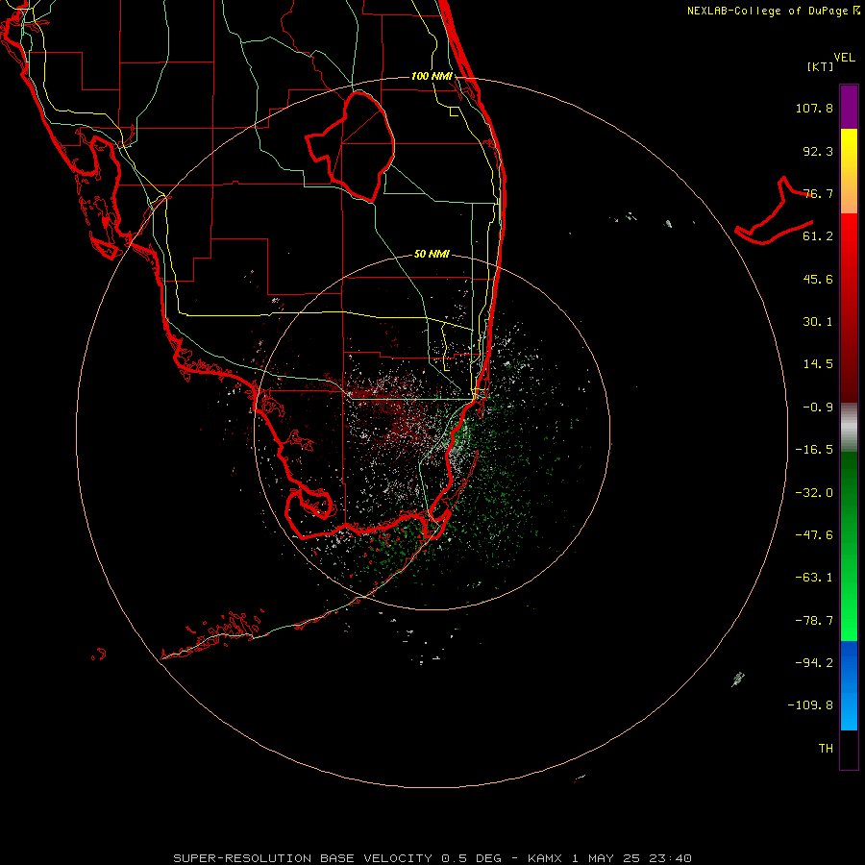Select the 107.8 value on the velocity scale

(814, 108)
